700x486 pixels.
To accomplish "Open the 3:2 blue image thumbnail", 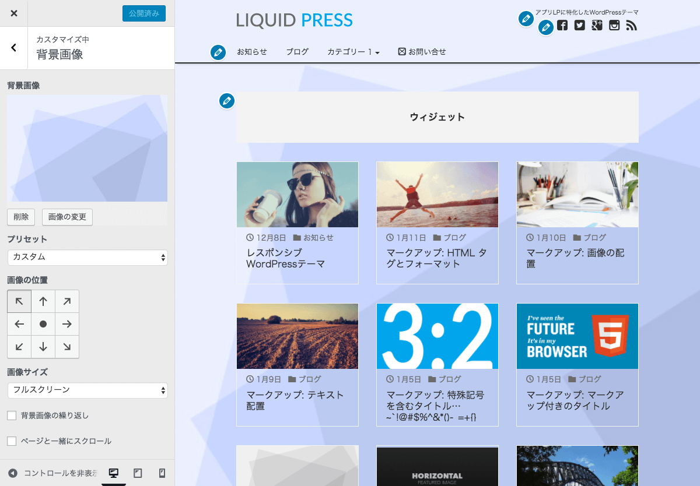I will [437, 336].
